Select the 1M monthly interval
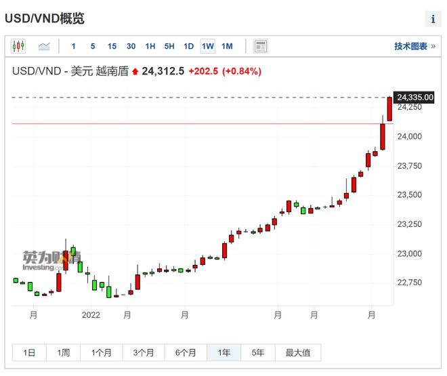 coord(227,46)
